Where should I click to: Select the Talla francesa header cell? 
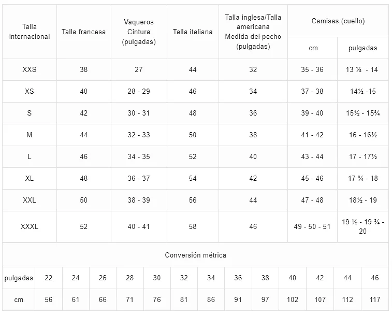pyautogui.click(x=84, y=32)
